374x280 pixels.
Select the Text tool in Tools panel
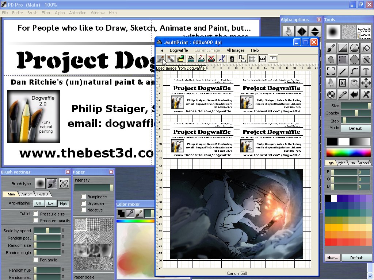366,71
